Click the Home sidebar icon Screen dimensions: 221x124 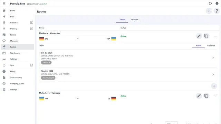[x=4, y=11]
